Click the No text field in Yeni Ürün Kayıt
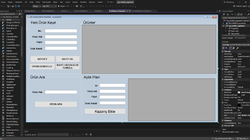The image size is (250, 140). pyautogui.click(x=61, y=31)
